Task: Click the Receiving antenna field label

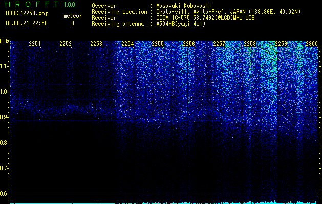Action: click(x=118, y=24)
